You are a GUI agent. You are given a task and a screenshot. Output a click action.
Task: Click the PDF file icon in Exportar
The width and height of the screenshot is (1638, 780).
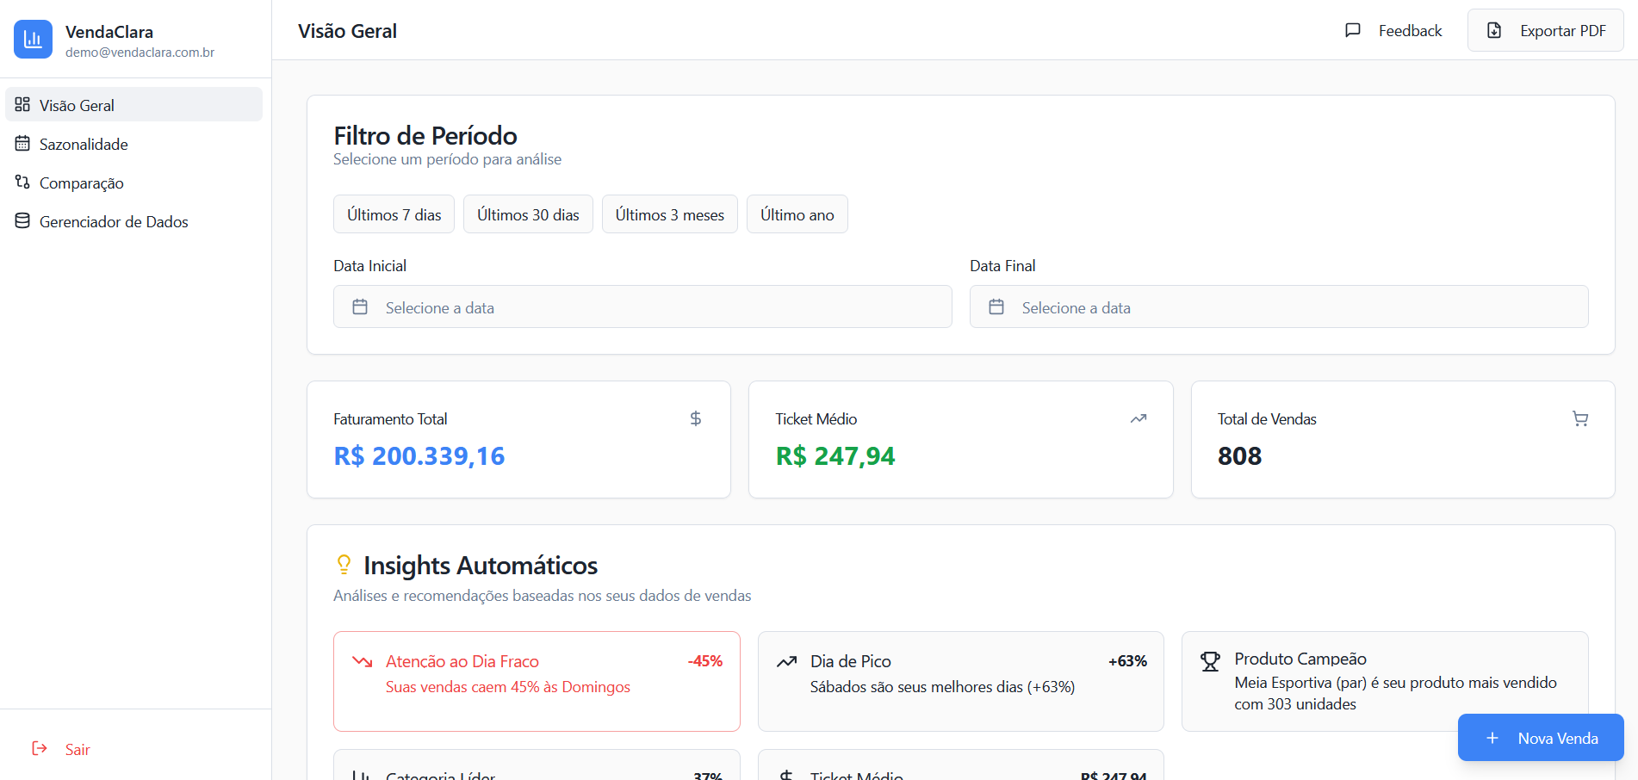[x=1494, y=30]
